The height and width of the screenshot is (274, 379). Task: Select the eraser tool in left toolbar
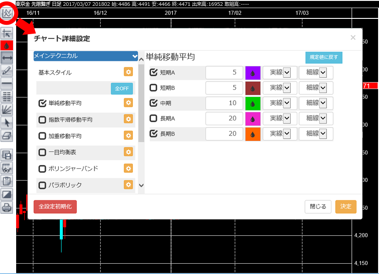coord(7,134)
